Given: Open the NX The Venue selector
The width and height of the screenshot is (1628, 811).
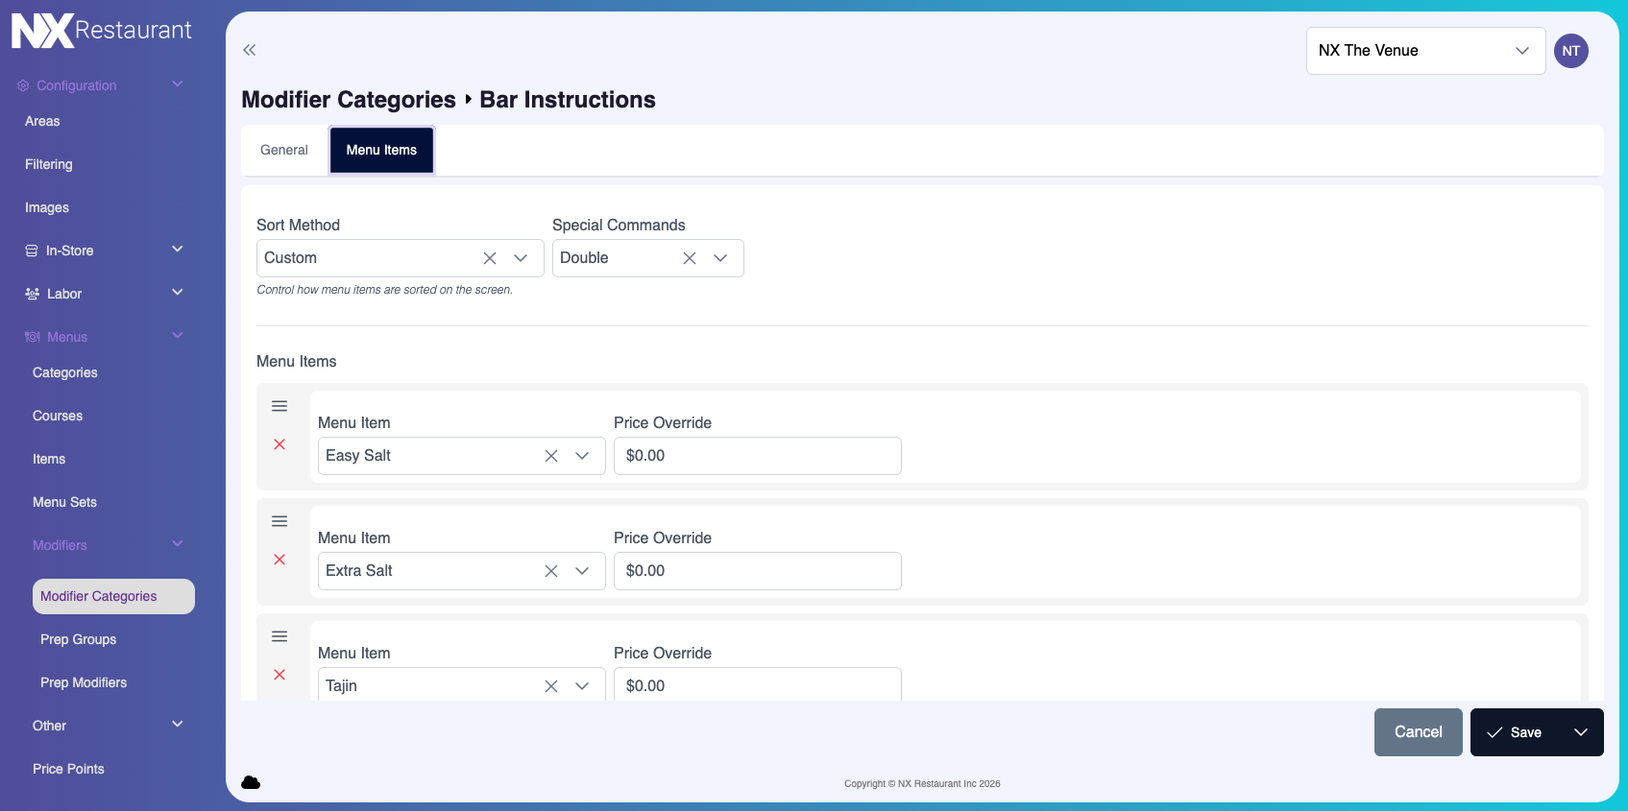Looking at the screenshot, I should click(1424, 51).
